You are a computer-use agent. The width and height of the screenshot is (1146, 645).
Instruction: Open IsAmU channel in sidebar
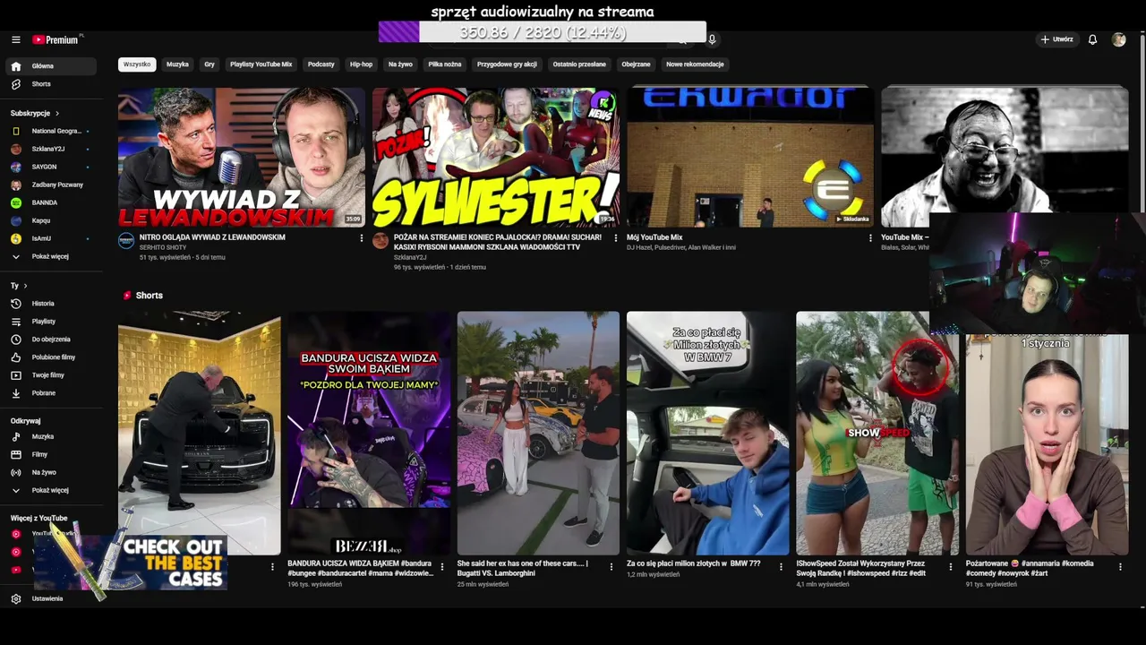pyautogui.click(x=50, y=238)
